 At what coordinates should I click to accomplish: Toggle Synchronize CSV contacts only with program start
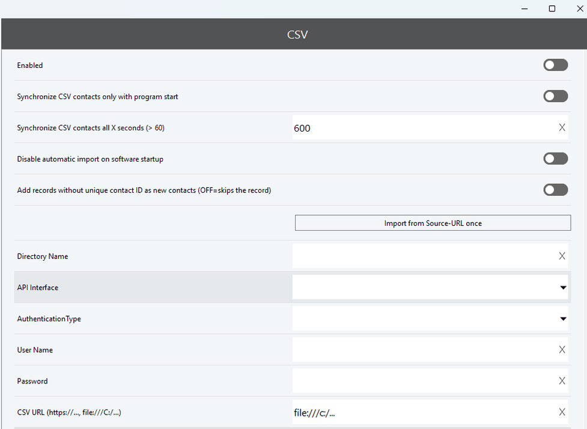tap(556, 96)
